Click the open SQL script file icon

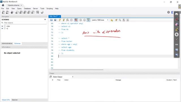click(7, 12)
